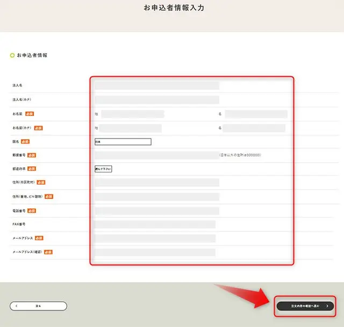Focus the 電話番号 input field
Screen dimensions: 344x327
click(157, 210)
